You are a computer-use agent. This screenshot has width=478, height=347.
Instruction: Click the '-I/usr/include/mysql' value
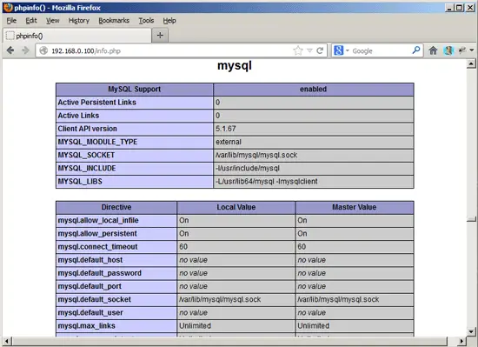(x=248, y=169)
